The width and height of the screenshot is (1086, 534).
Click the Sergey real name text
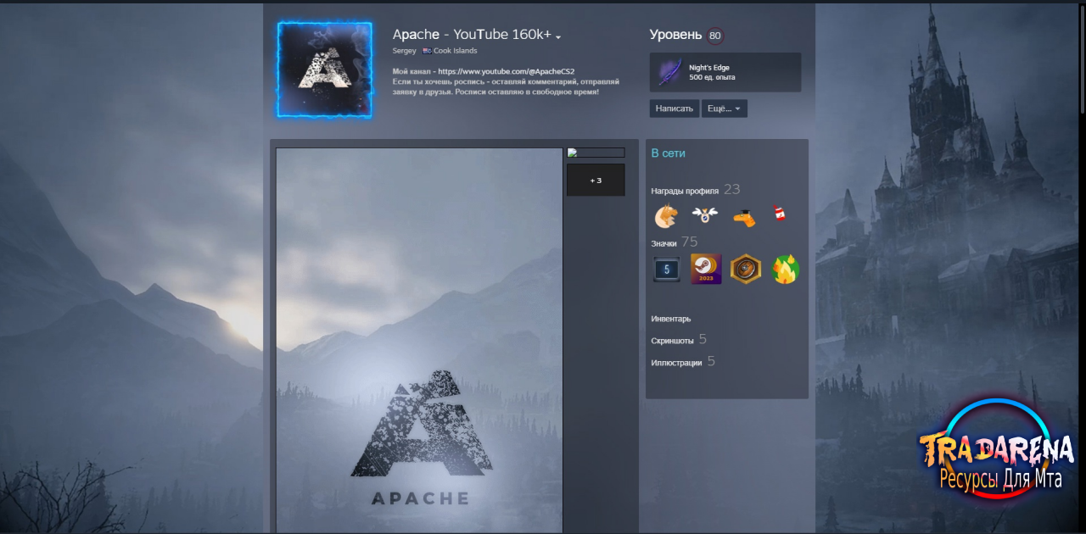coord(405,51)
